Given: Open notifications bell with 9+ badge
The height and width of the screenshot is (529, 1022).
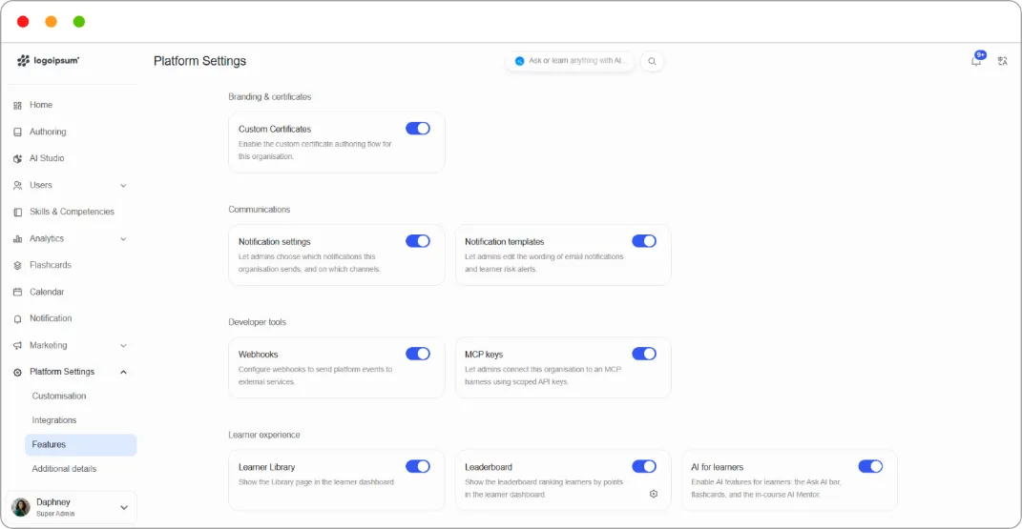Looking at the screenshot, I should 976,60.
